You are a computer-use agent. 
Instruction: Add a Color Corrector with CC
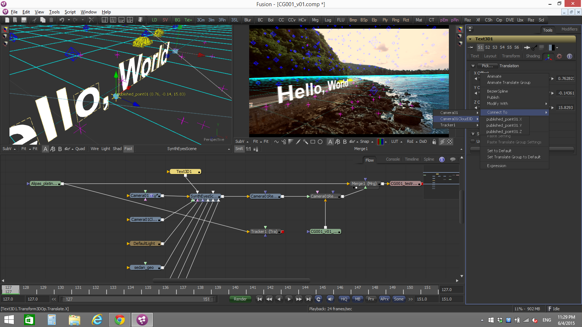point(281,20)
